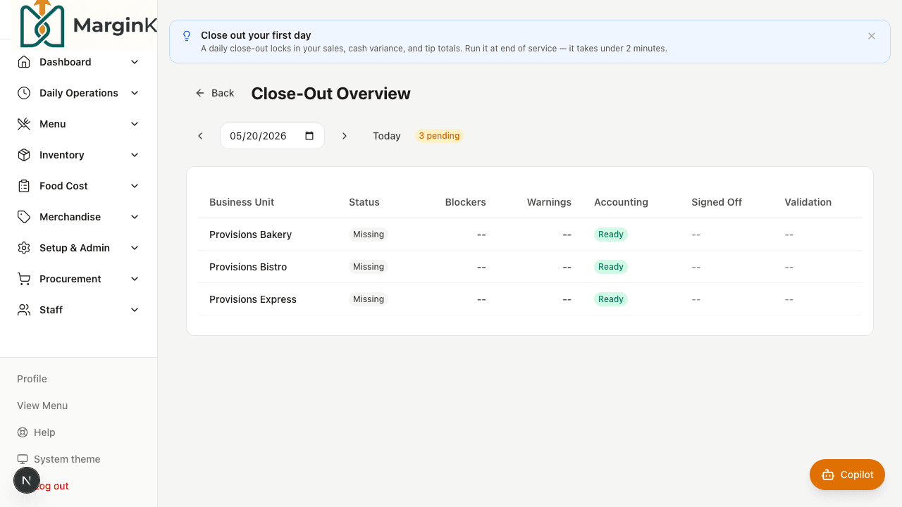902x507 pixels.
Task: Select the Provisions Bistro row
Action: click(530, 267)
